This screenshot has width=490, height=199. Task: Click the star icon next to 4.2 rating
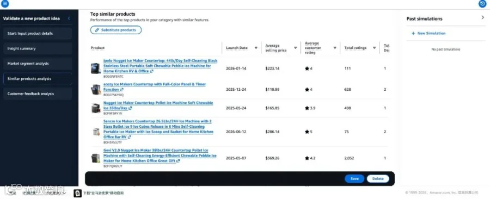[307, 158]
